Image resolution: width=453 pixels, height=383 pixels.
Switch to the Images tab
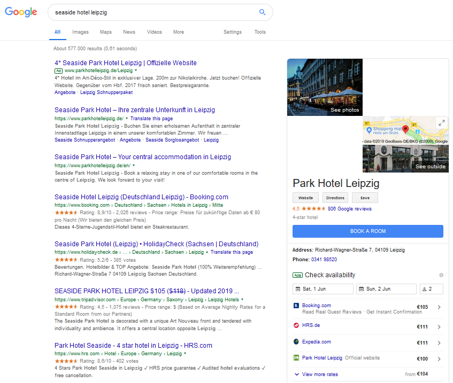pos(80,32)
